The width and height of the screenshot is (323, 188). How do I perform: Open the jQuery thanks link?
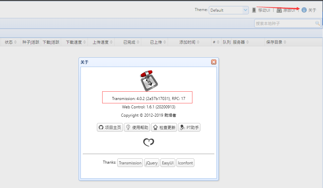[152, 163]
